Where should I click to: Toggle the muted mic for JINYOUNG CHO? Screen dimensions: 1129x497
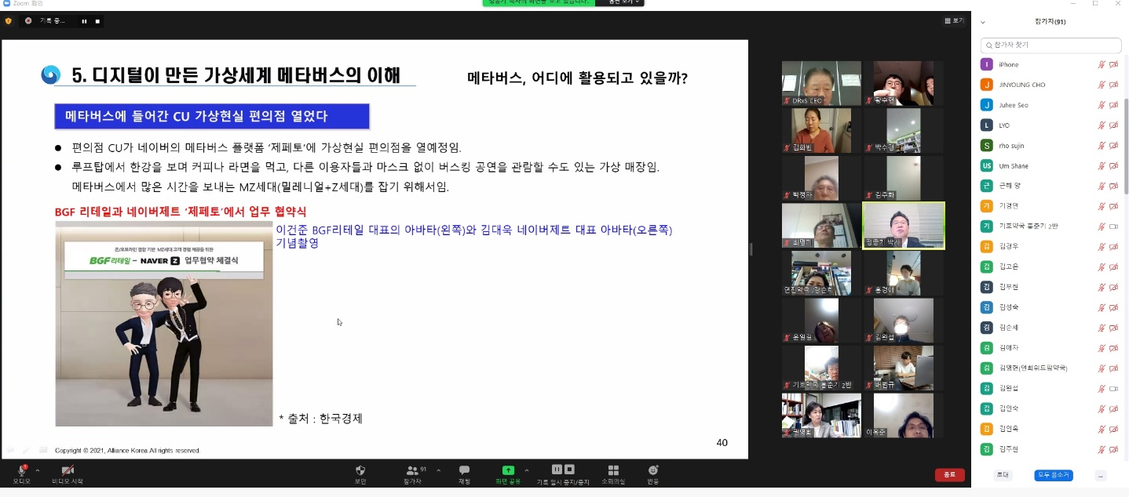pos(1102,85)
